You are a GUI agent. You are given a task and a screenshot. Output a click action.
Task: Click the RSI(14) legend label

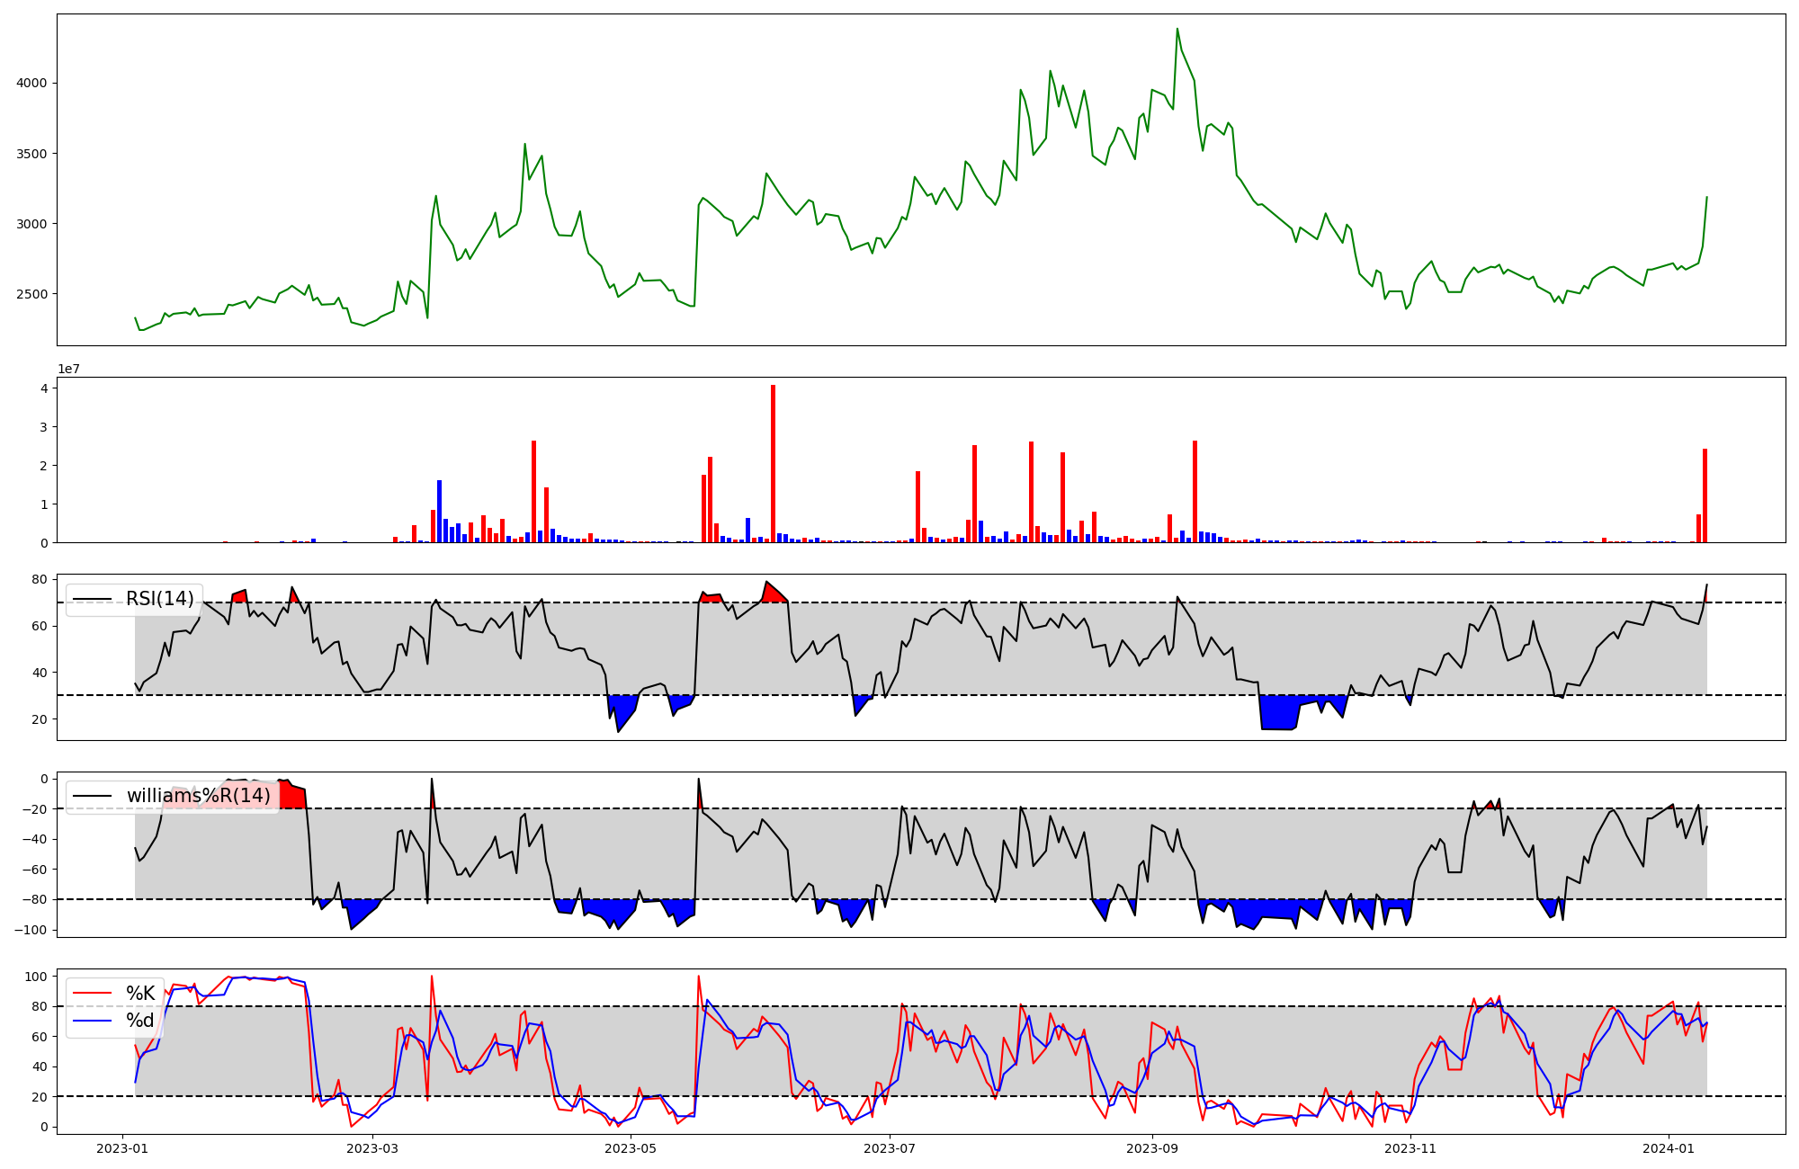[x=159, y=599]
